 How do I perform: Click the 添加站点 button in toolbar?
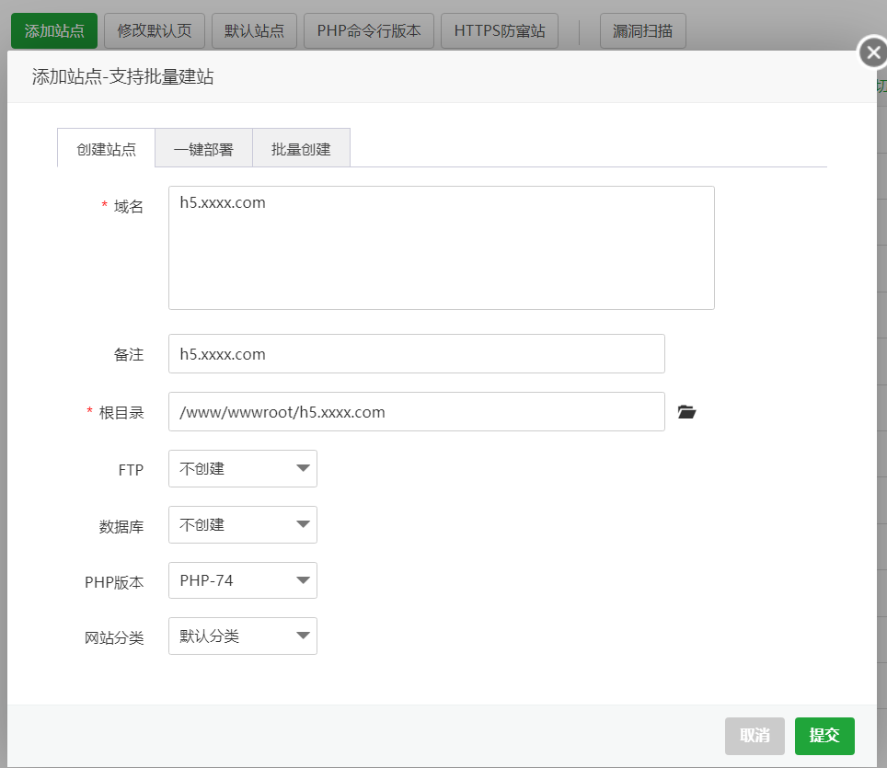54,30
